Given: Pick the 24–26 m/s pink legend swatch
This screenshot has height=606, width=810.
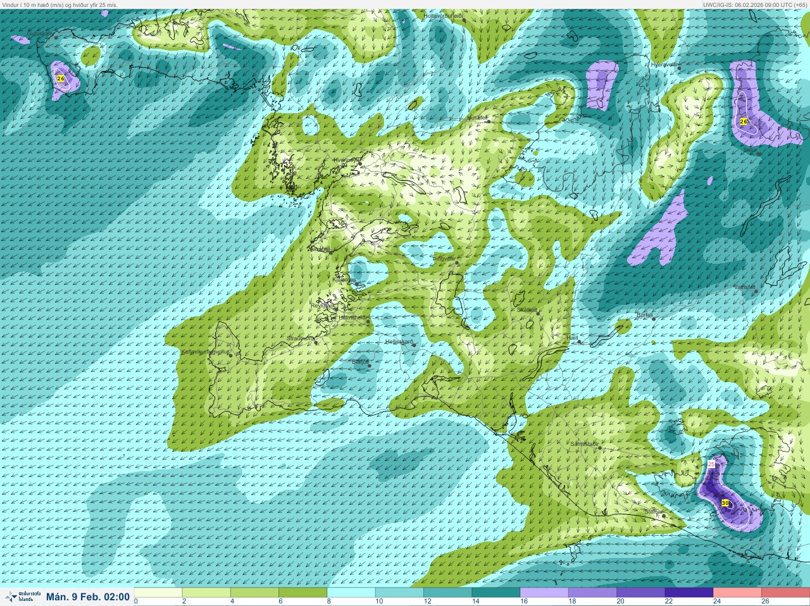Looking at the screenshot, I should (737, 593).
